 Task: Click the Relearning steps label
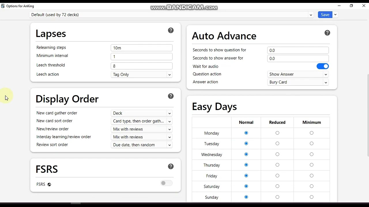[51, 47]
